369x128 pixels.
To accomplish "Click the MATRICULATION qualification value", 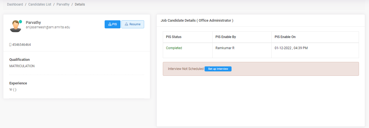I will [22, 66].
